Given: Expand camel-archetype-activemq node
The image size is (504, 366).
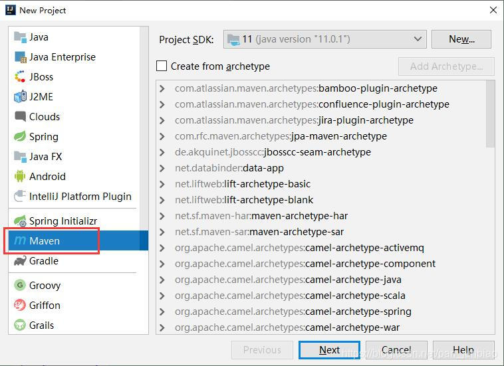Looking at the screenshot, I should [162, 248].
